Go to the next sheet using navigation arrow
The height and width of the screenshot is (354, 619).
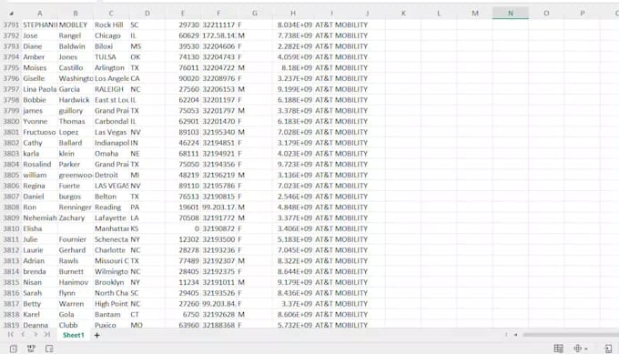(36, 335)
